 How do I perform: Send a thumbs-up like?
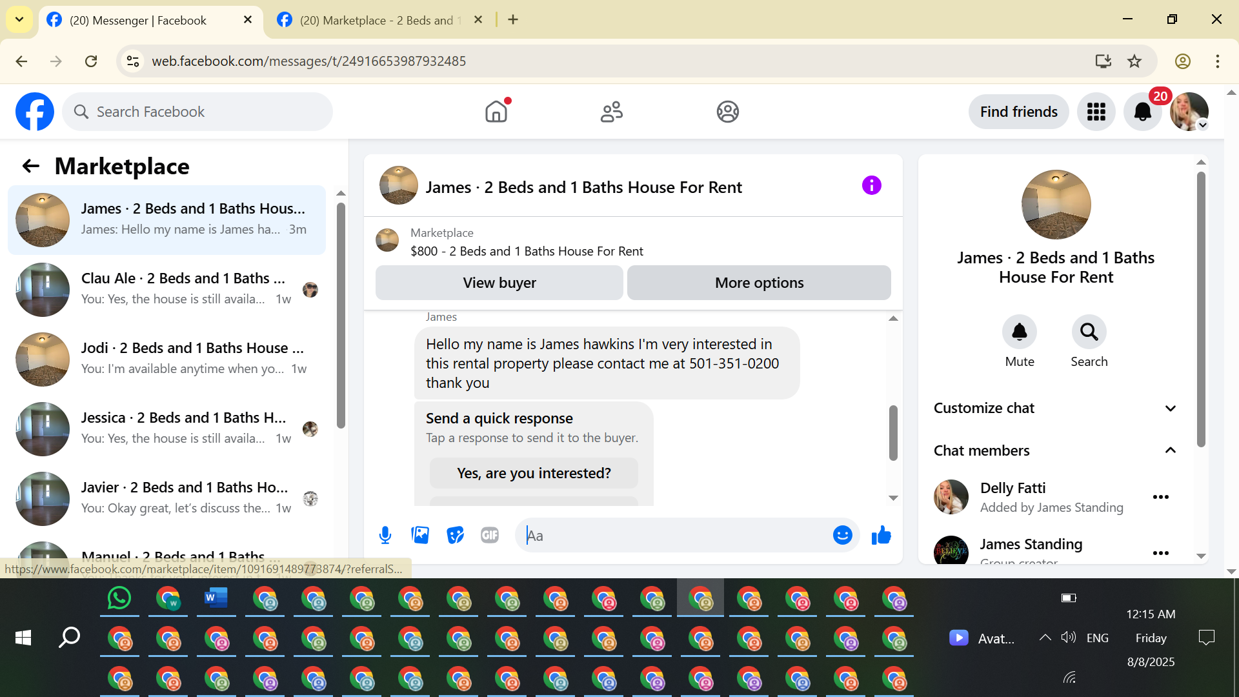point(881,535)
